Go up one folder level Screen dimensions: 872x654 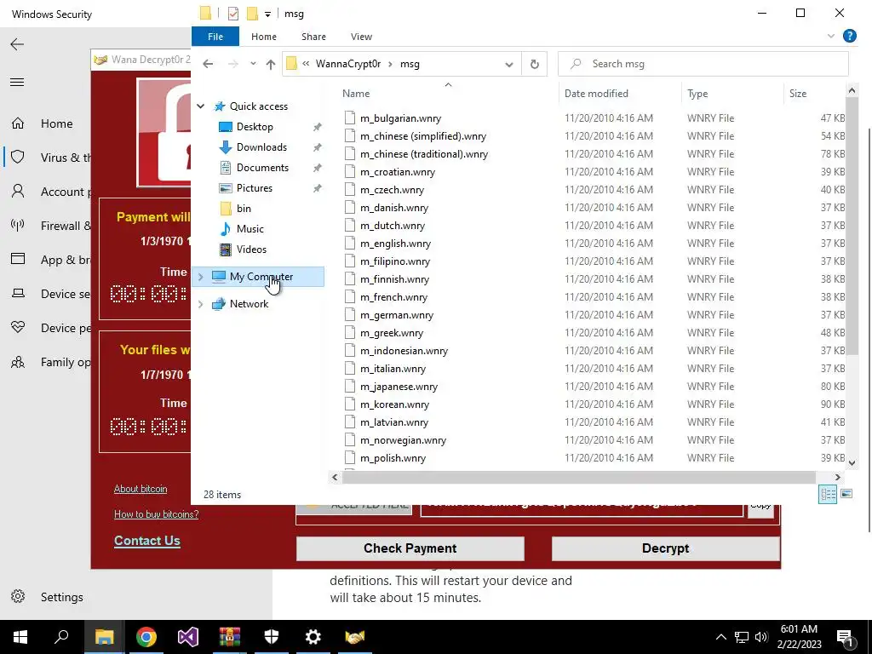click(271, 64)
